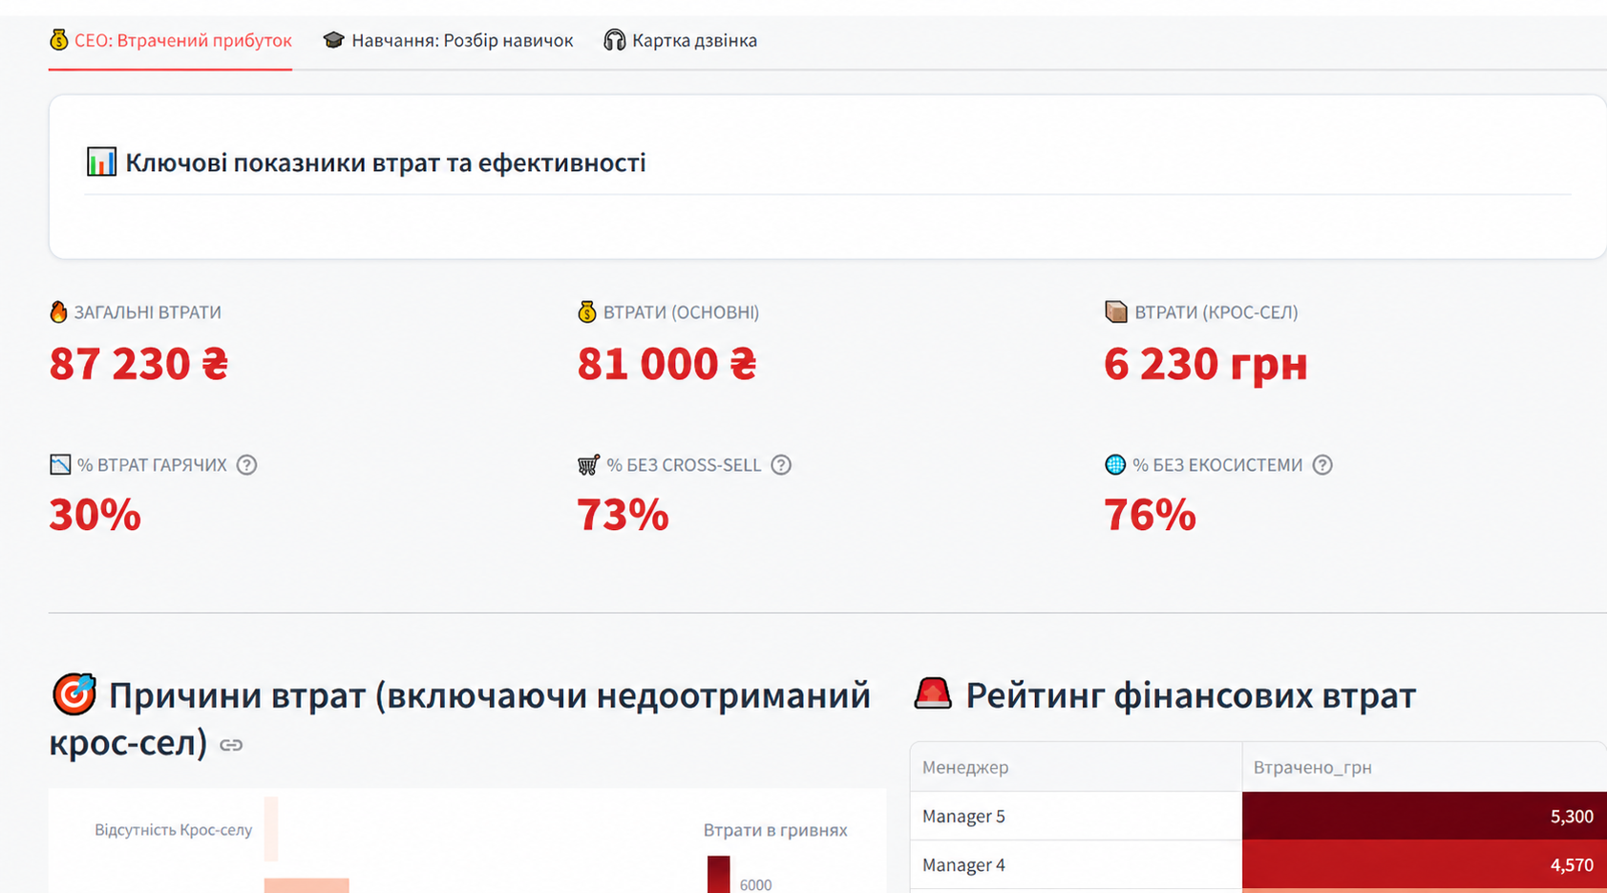
Task: Click the package icon beside Втрати (крос-сел)
Action: click(1114, 311)
